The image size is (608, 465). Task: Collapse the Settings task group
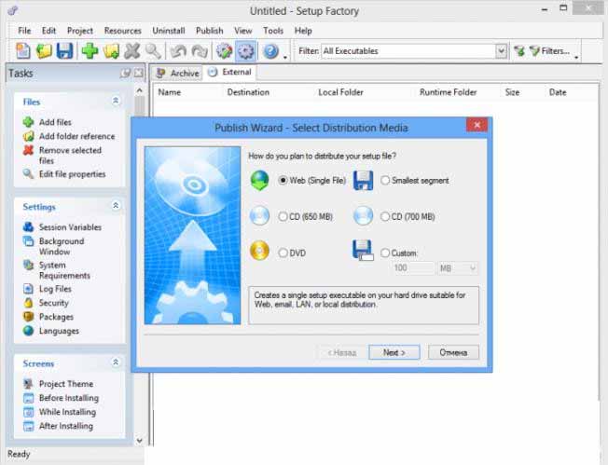(x=116, y=205)
